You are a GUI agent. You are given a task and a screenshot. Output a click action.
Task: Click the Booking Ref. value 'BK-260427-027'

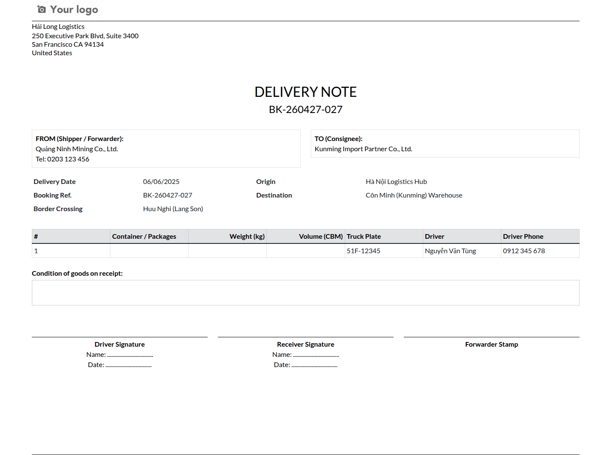coord(168,195)
